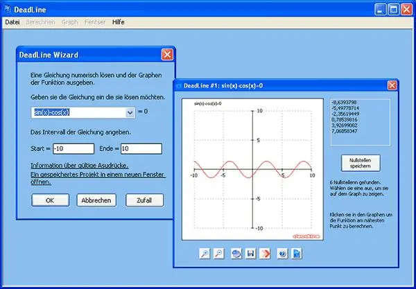The height and width of the screenshot is (289, 416).
Task: Open the Graph menu
Action: click(70, 22)
